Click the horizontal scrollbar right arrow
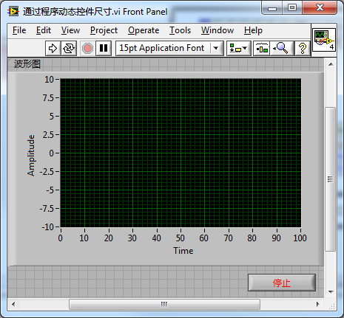 pos(318,304)
